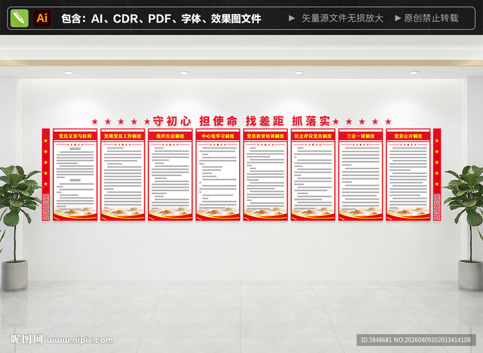This screenshot has height=353, width=483.
Task: Click the triangle arrow before 原创禁止转载
Action: click(398, 18)
